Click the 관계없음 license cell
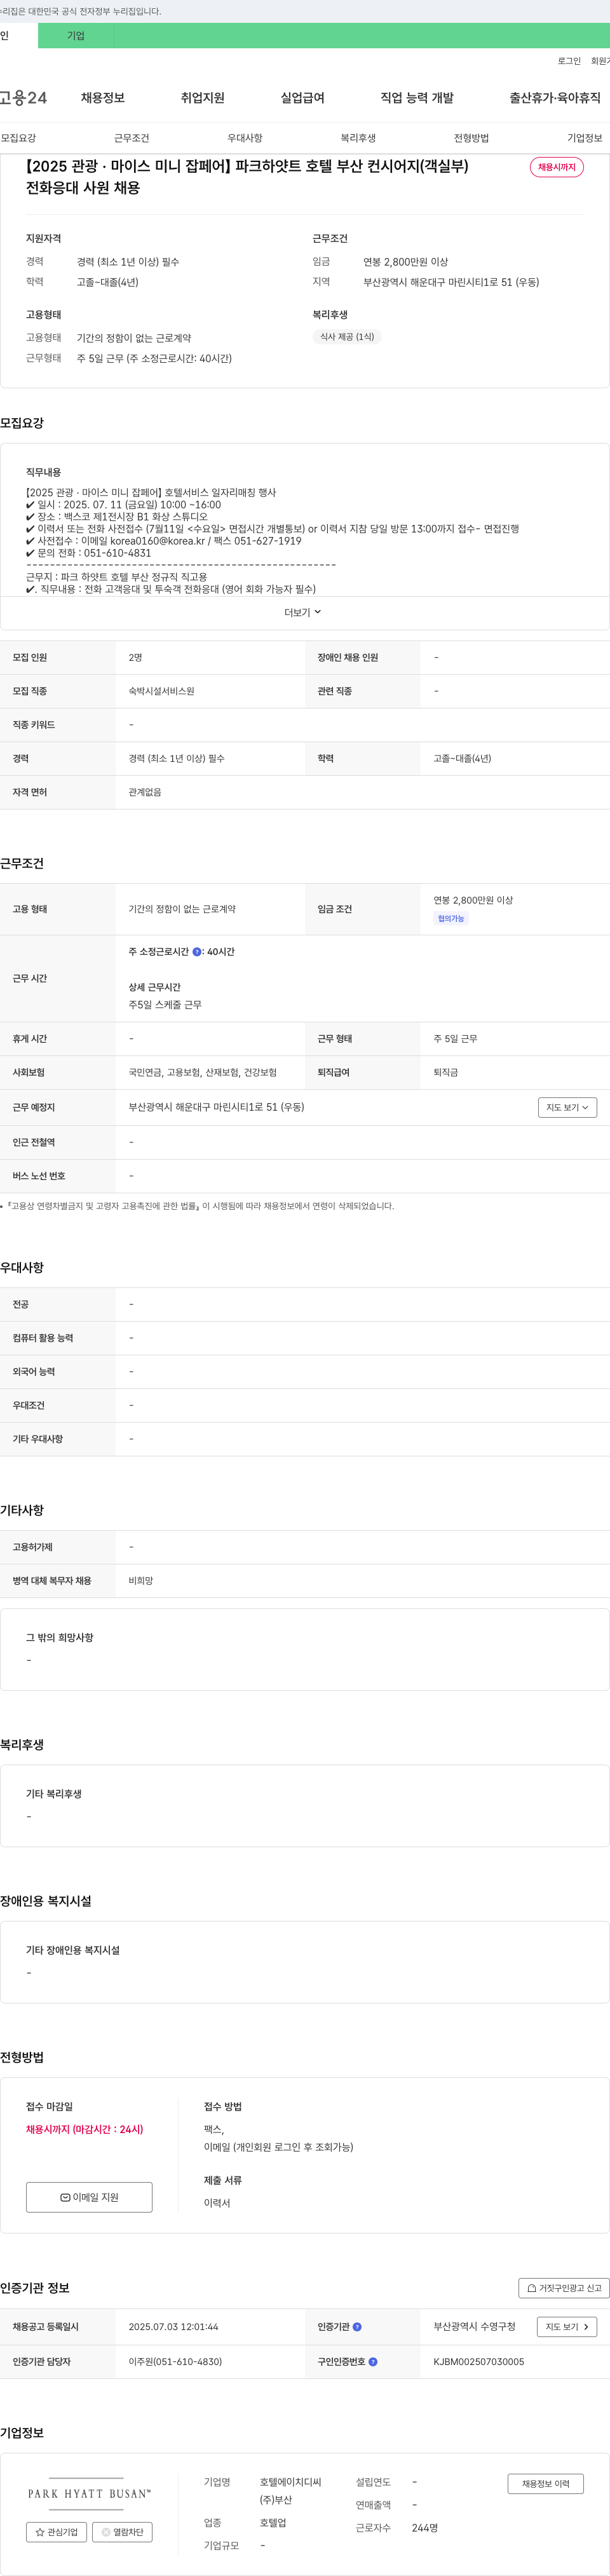610x2576 pixels. click(145, 792)
